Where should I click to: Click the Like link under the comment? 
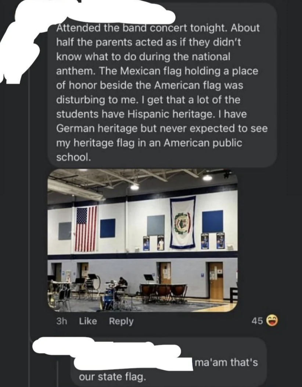(x=88, y=321)
